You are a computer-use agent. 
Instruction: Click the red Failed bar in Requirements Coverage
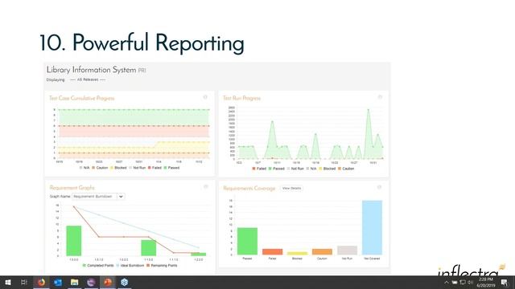click(x=272, y=251)
